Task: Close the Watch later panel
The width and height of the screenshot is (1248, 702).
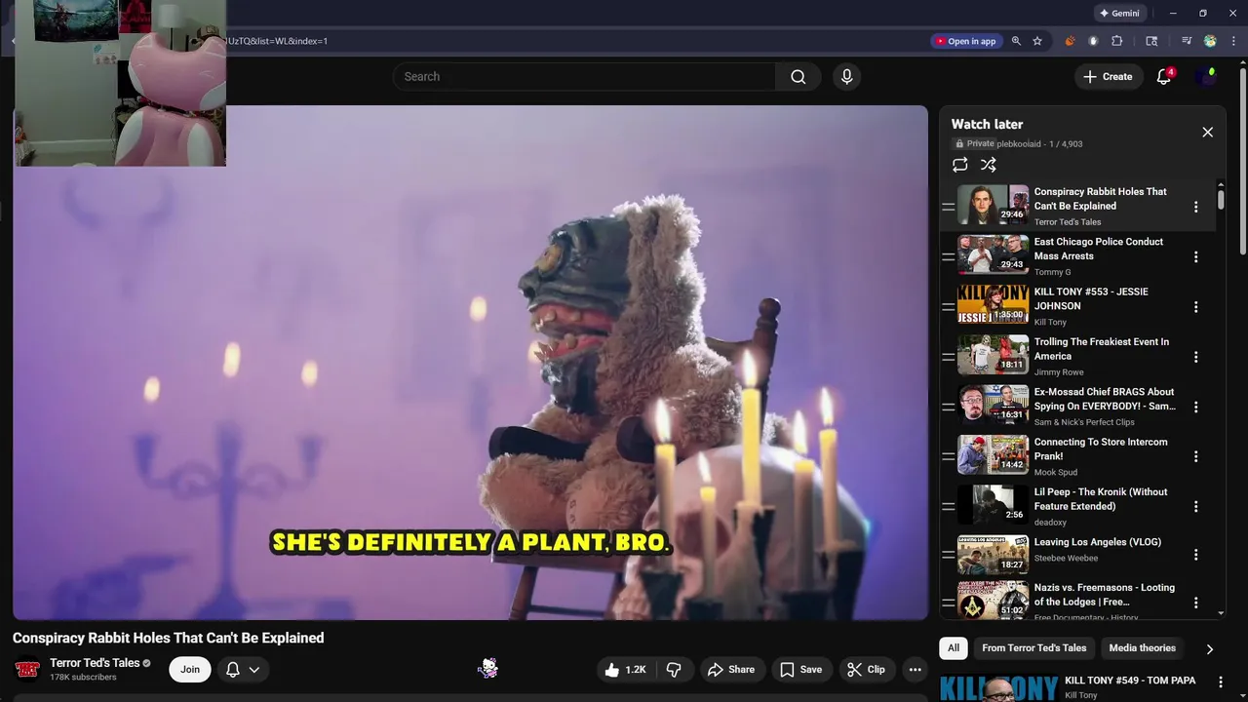Action: pos(1207,132)
